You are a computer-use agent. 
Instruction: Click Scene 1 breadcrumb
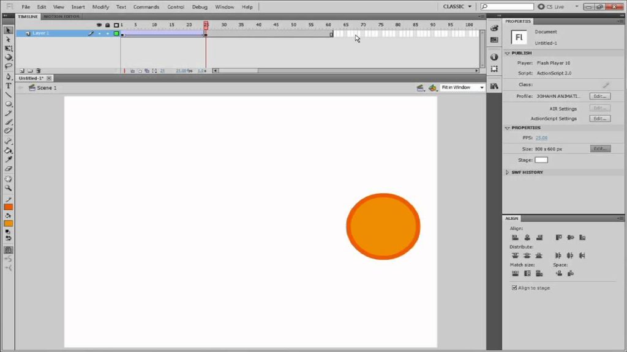coord(43,88)
